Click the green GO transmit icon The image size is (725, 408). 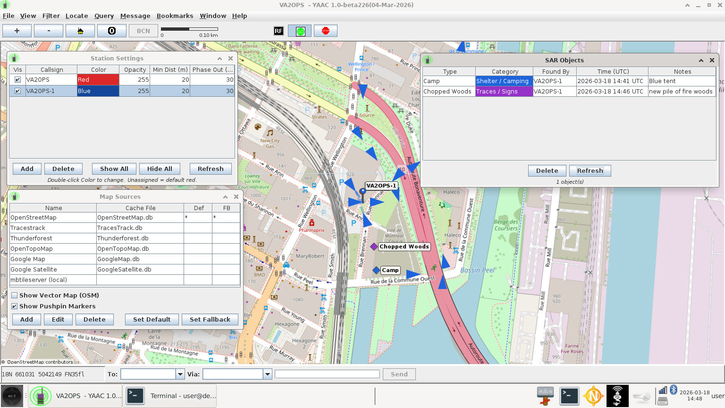coord(300,31)
